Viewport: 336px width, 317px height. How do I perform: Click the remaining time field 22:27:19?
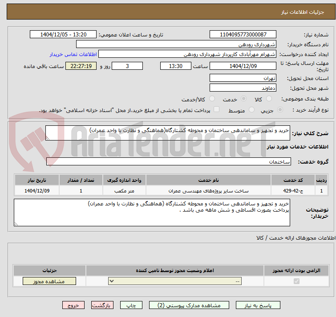click(81, 66)
